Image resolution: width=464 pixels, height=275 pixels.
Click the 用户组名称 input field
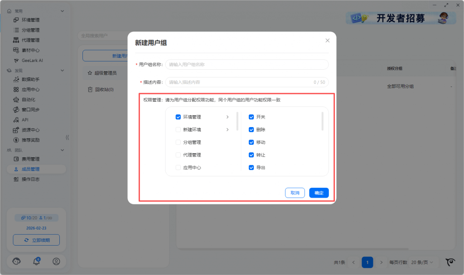pos(247,65)
